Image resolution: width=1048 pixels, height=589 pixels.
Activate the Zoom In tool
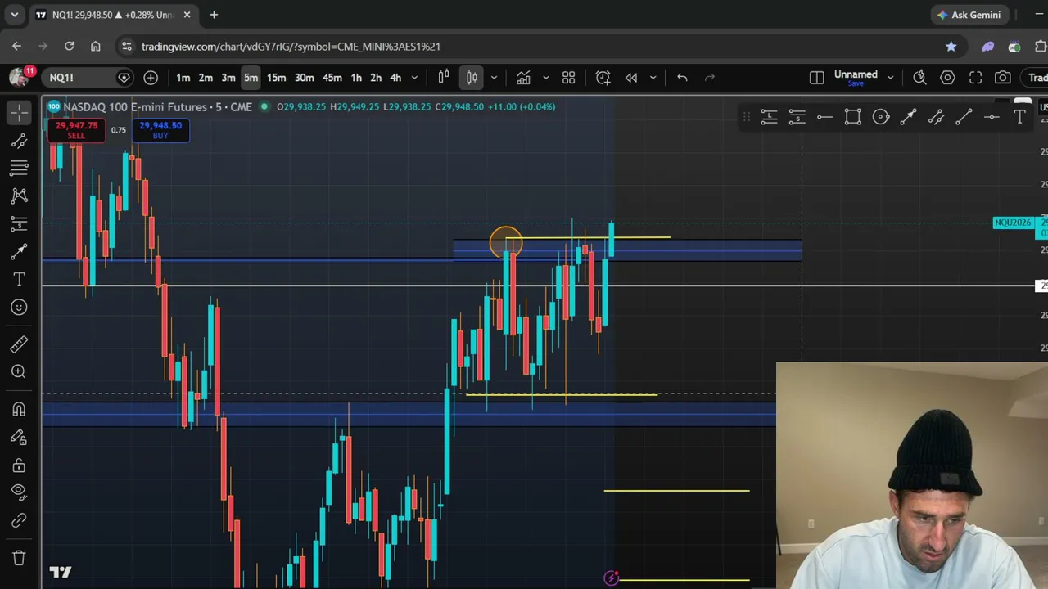tap(19, 371)
